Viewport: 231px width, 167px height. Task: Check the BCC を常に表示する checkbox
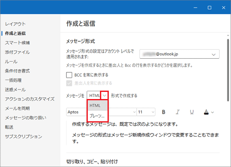69,75
